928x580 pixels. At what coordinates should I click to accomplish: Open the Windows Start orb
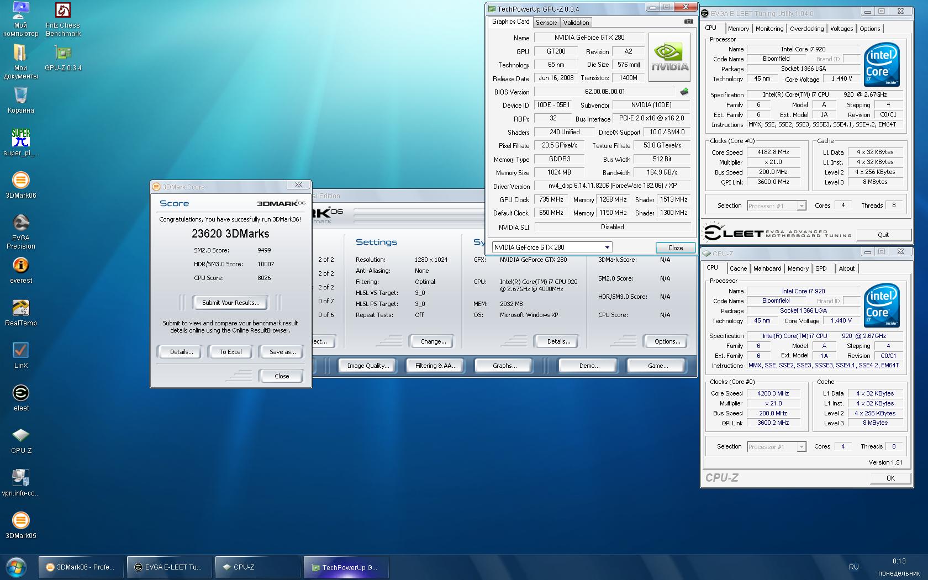click(15, 567)
